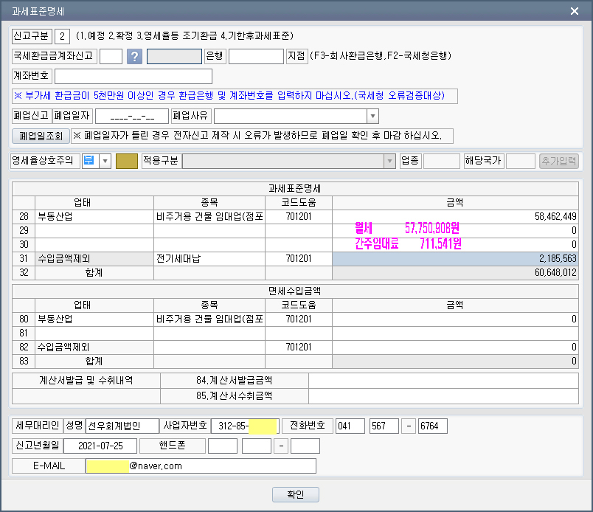Click the 폐업일자 date field
593x512 pixels.
[x=132, y=116]
